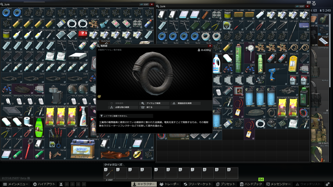
Task: Click the 必要な物の検索 button
Action: coord(123,107)
